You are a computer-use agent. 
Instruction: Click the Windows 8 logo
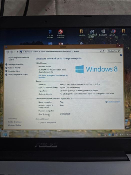coord(96,69)
